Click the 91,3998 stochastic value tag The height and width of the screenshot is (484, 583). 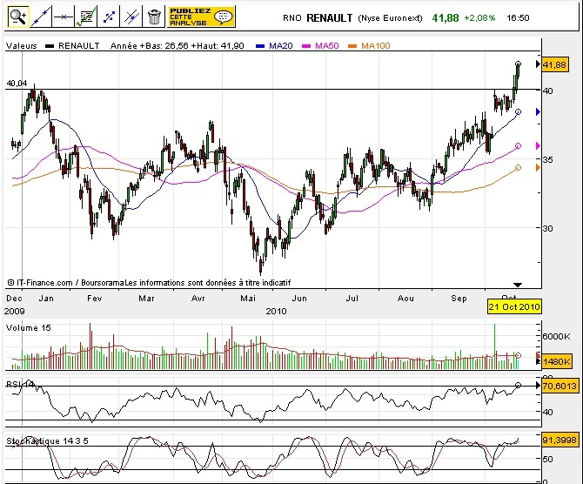(x=560, y=440)
